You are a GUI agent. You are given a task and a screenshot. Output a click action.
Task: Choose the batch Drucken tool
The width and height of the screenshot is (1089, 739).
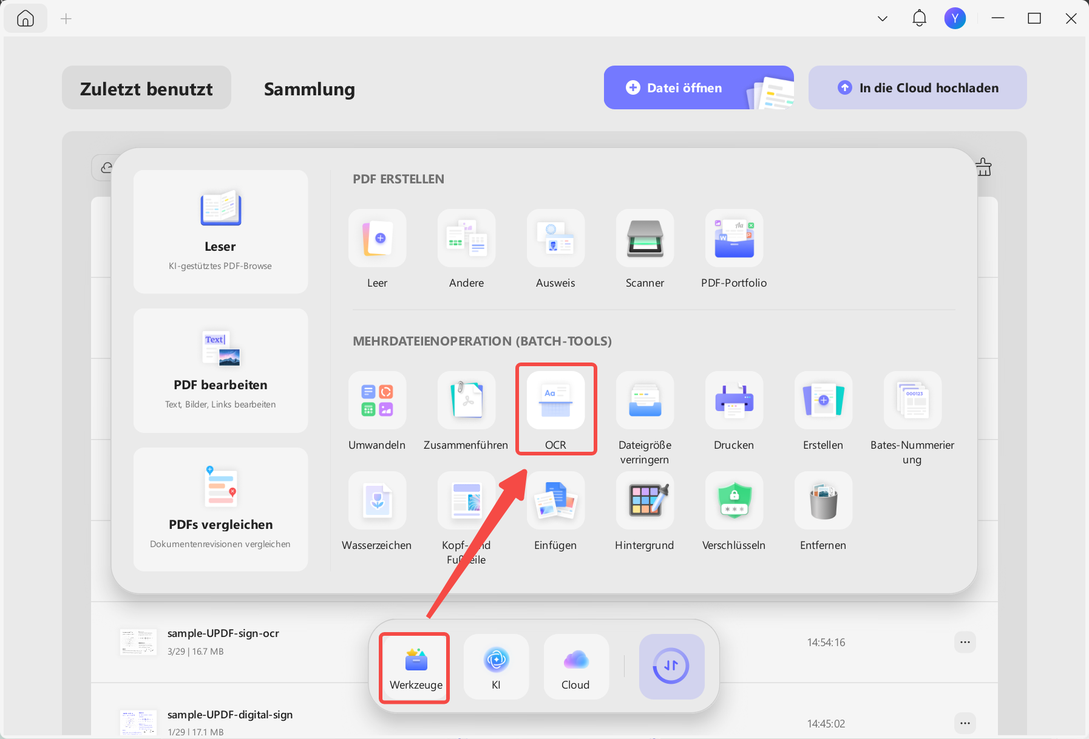click(x=734, y=400)
